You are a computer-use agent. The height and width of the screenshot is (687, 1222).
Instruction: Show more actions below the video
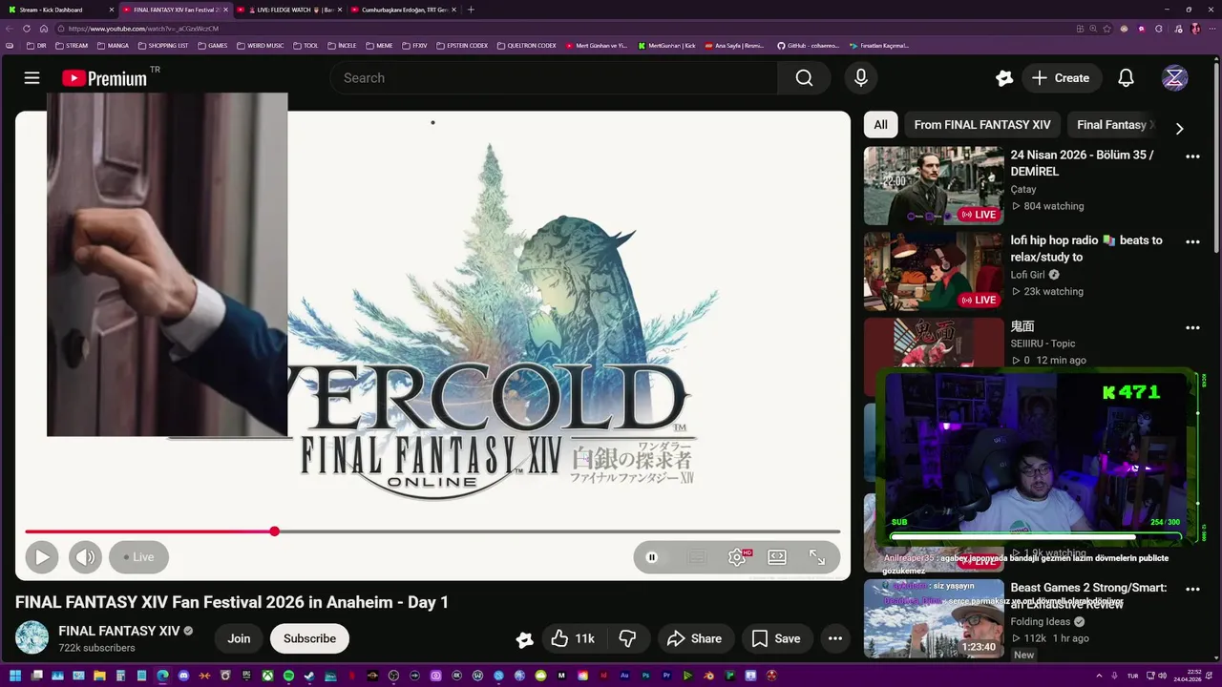click(834, 638)
